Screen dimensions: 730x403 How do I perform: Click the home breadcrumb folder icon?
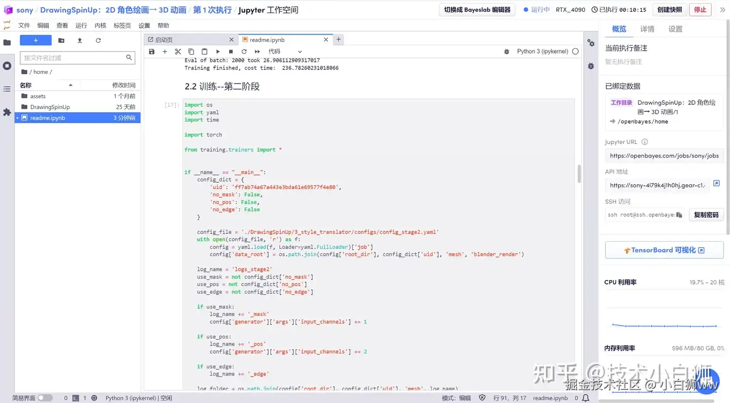point(24,72)
